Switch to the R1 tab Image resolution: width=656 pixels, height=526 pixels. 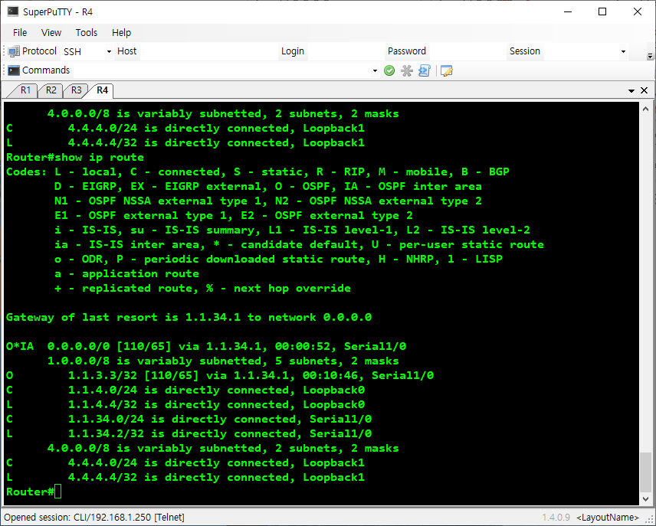click(x=25, y=90)
